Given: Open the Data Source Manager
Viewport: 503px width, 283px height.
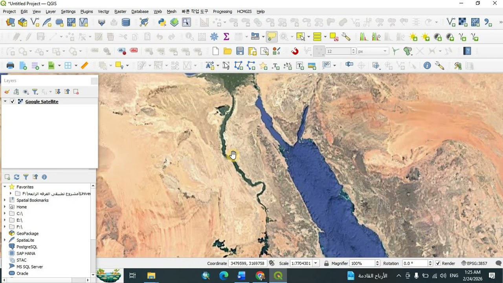Looking at the screenshot, I should tap(10, 22).
